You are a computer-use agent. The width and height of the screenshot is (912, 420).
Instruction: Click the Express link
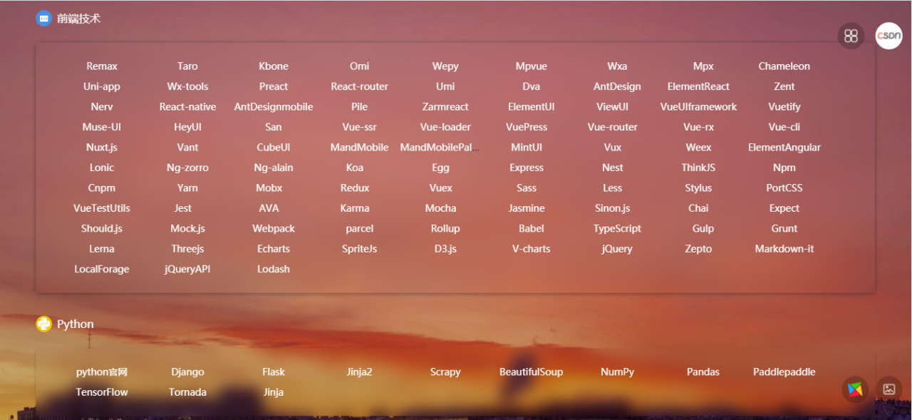pos(527,168)
